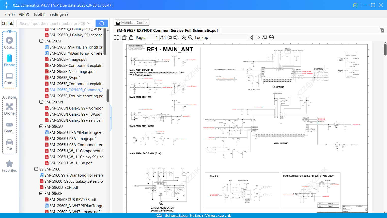387x218 pixels.
Task: Open Member Center home button
Action: [132, 23]
